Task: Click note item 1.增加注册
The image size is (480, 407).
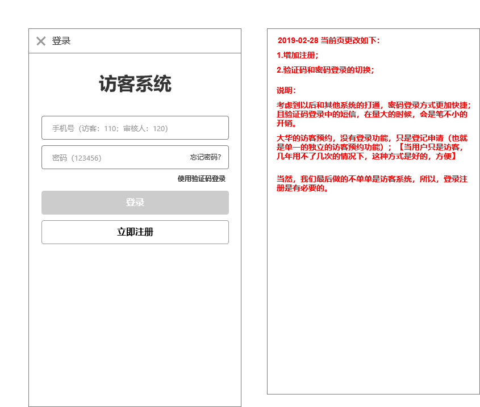Action: tap(298, 56)
